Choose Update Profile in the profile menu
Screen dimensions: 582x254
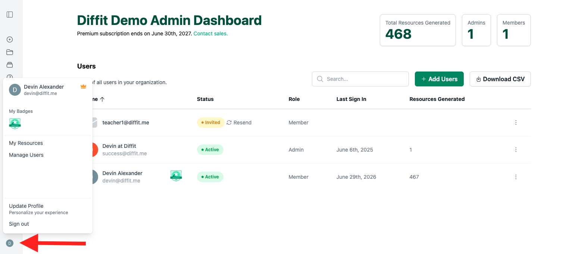point(26,206)
